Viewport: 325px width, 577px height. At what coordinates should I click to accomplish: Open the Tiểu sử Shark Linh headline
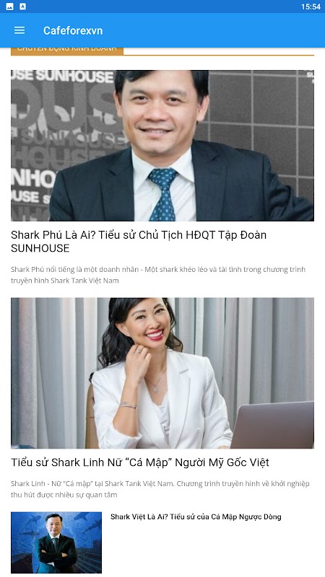(140, 462)
